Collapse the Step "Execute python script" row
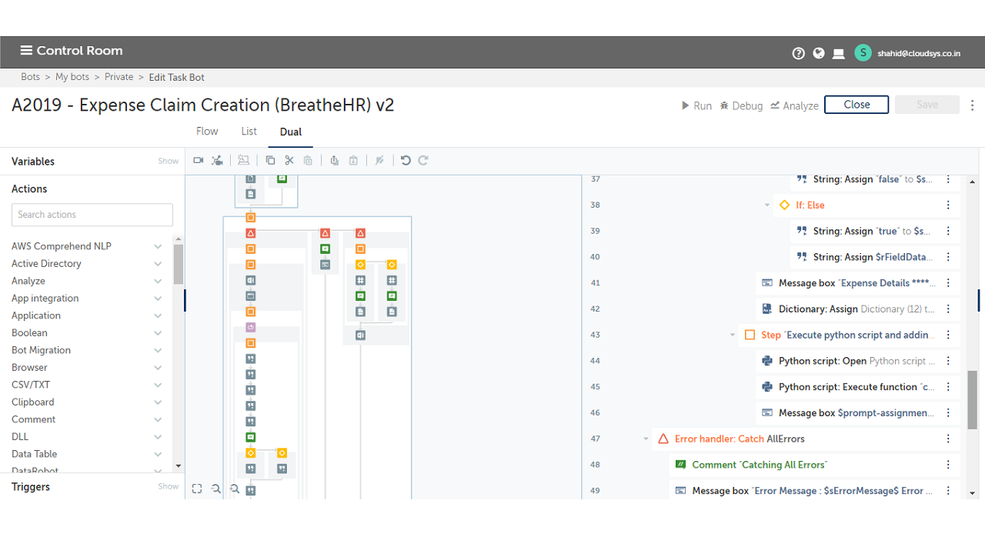985x554 pixels. point(733,335)
